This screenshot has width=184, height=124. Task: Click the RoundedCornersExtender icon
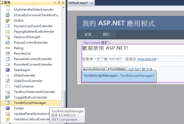coord(8,64)
